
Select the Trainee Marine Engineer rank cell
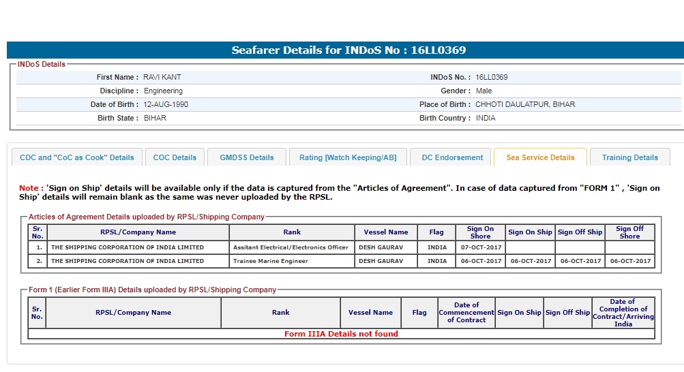tap(271, 261)
